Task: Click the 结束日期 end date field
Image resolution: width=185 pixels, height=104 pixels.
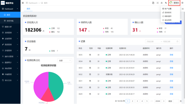Action: point(169,41)
